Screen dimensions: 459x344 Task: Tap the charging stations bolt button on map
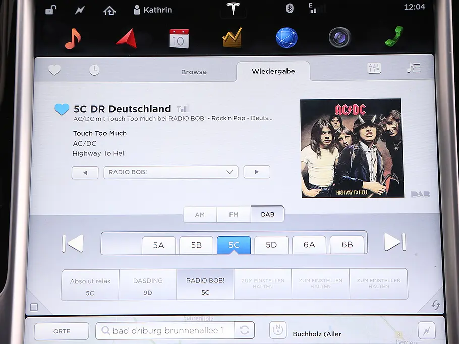click(427, 330)
